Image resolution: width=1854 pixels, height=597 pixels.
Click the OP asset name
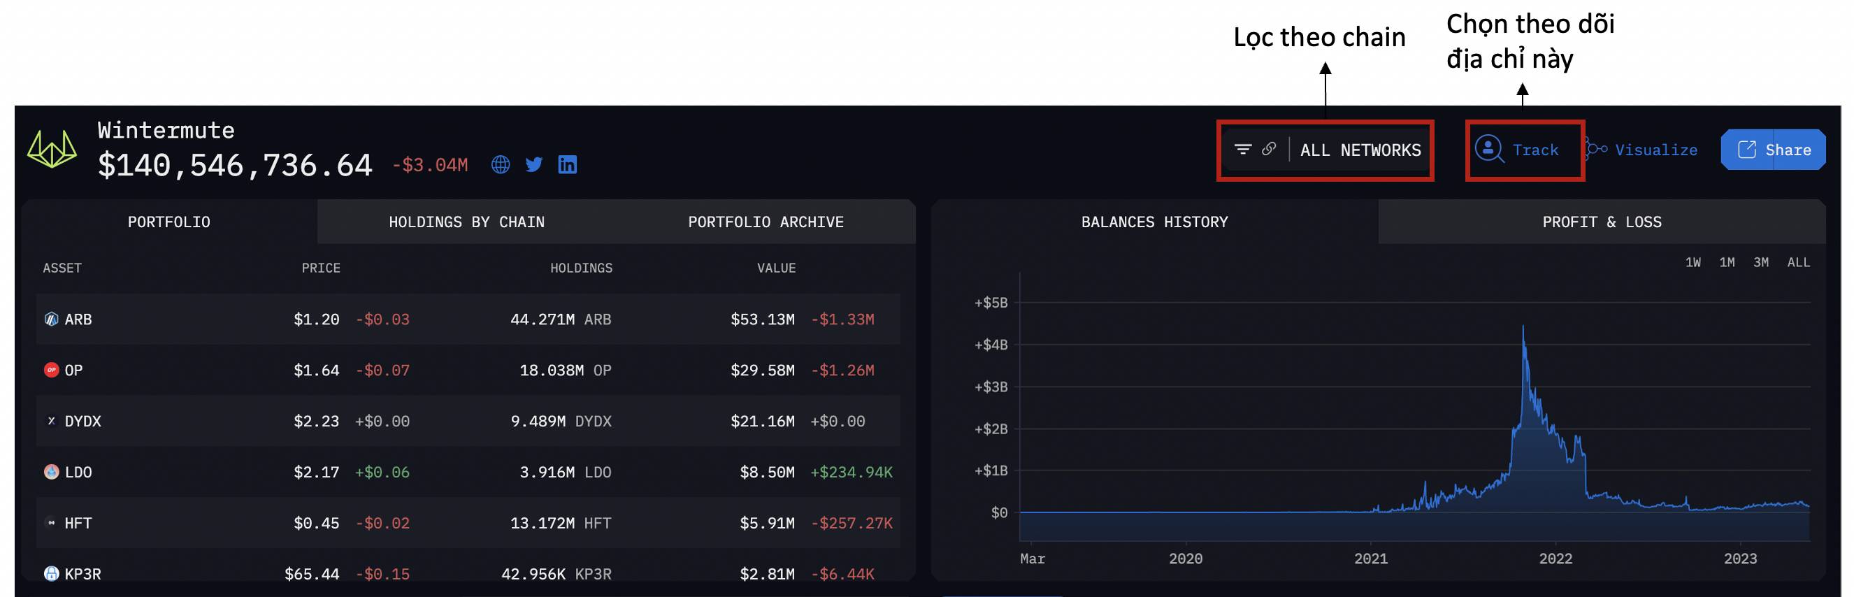click(73, 371)
